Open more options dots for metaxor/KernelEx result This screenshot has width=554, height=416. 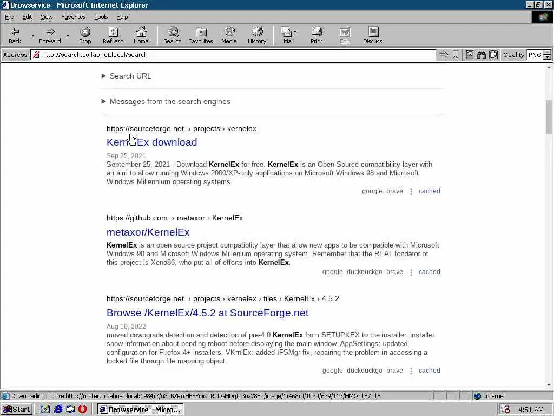pyautogui.click(x=411, y=272)
